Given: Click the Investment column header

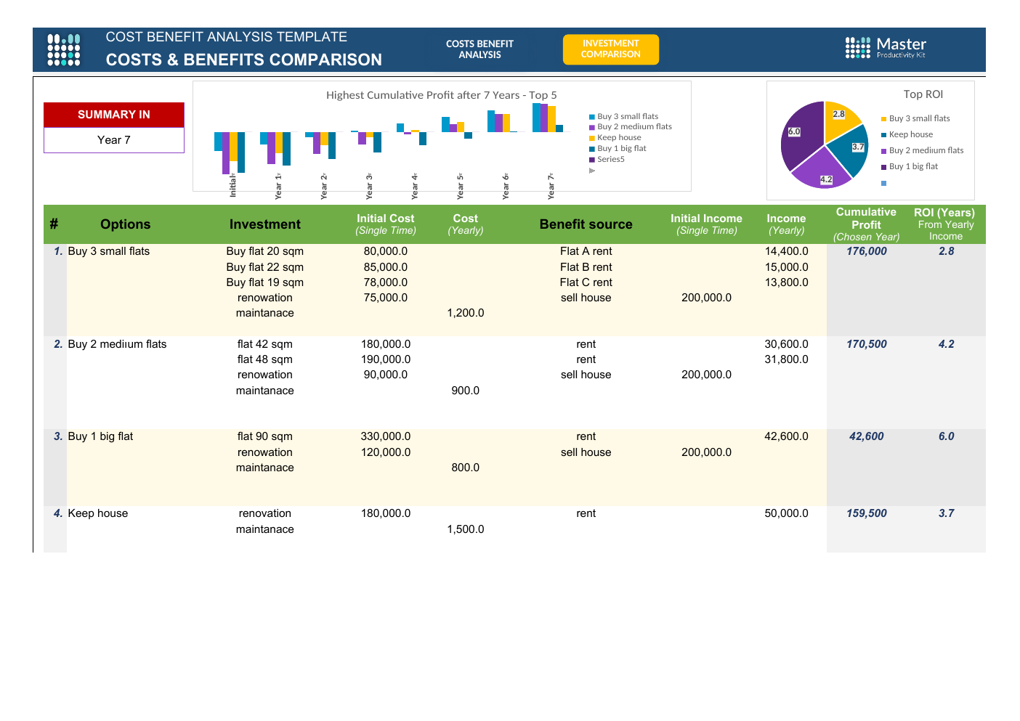Looking at the screenshot, I should click(265, 224).
